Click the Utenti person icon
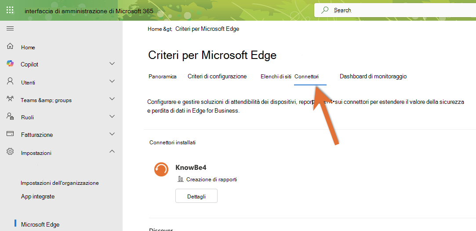Viewport: 476px width, 231px height. pyautogui.click(x=10, y=81)
